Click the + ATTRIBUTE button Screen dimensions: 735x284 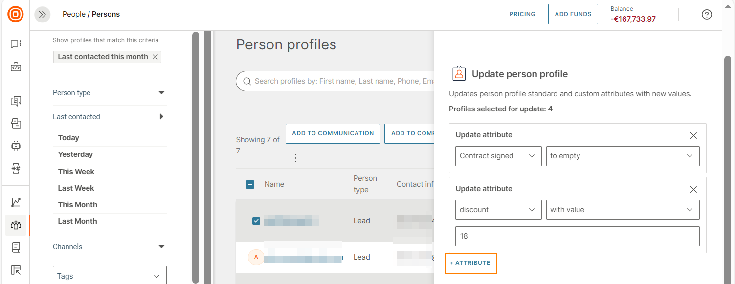[x=470, y=263]
